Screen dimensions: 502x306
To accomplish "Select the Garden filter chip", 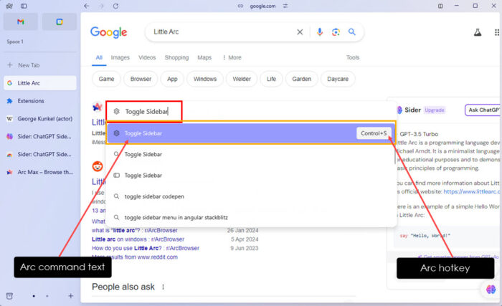I will (301, 79).
